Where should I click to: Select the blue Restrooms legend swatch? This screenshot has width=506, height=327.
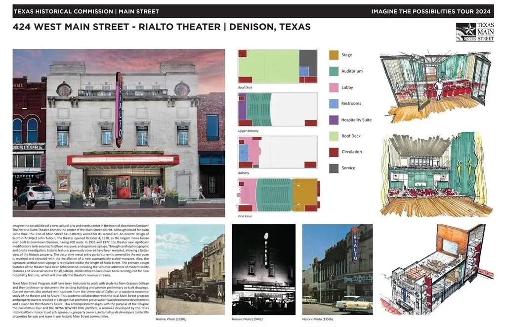pyautogui.click(x=334, y=103)
